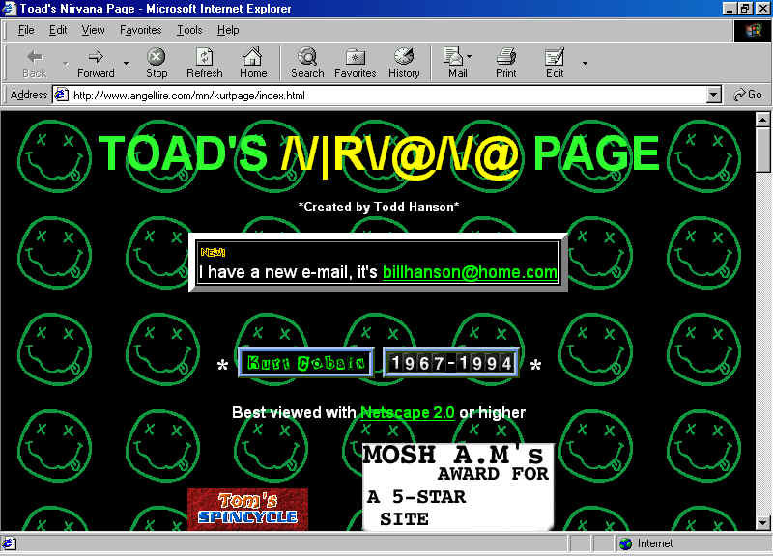Click the Go button next to address bar

point(748,95)
